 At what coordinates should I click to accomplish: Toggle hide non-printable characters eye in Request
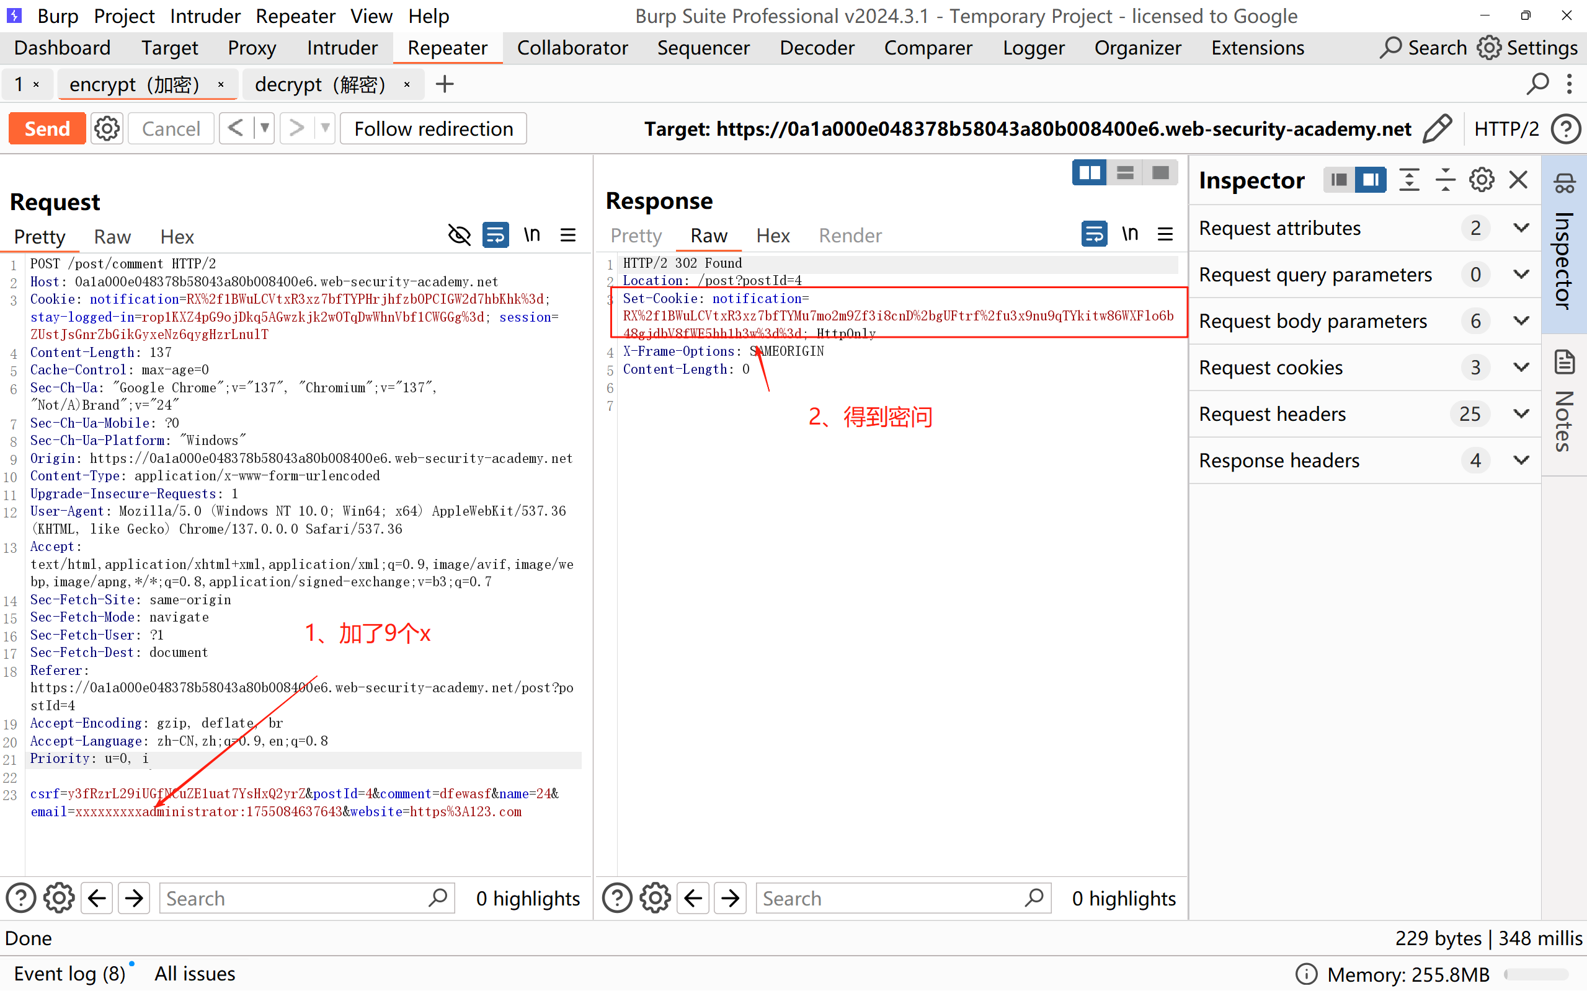(x=459, y=235)
